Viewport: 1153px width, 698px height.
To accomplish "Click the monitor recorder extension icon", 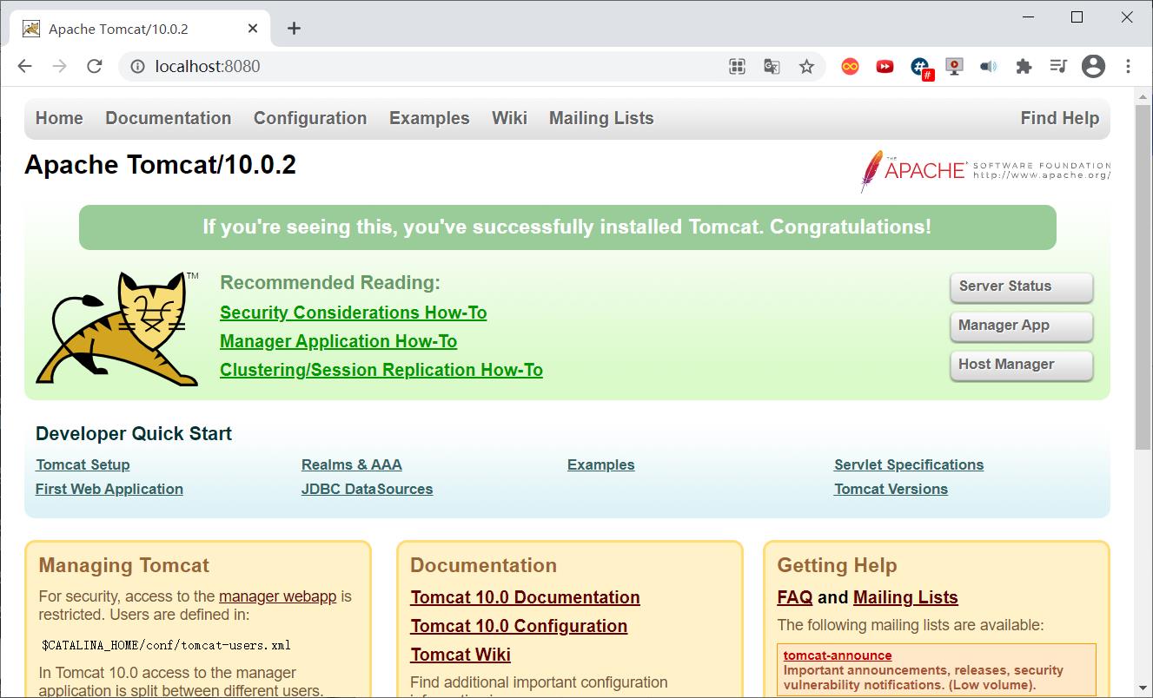I will coord(954,66).
